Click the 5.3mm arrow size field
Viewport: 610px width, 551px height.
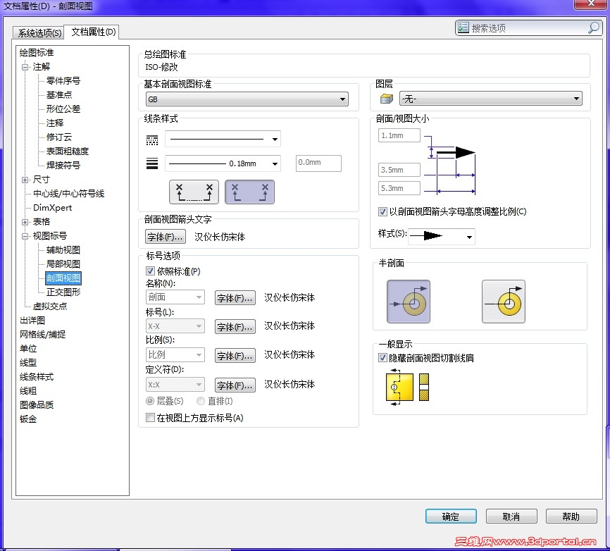[x=399, y=188]
